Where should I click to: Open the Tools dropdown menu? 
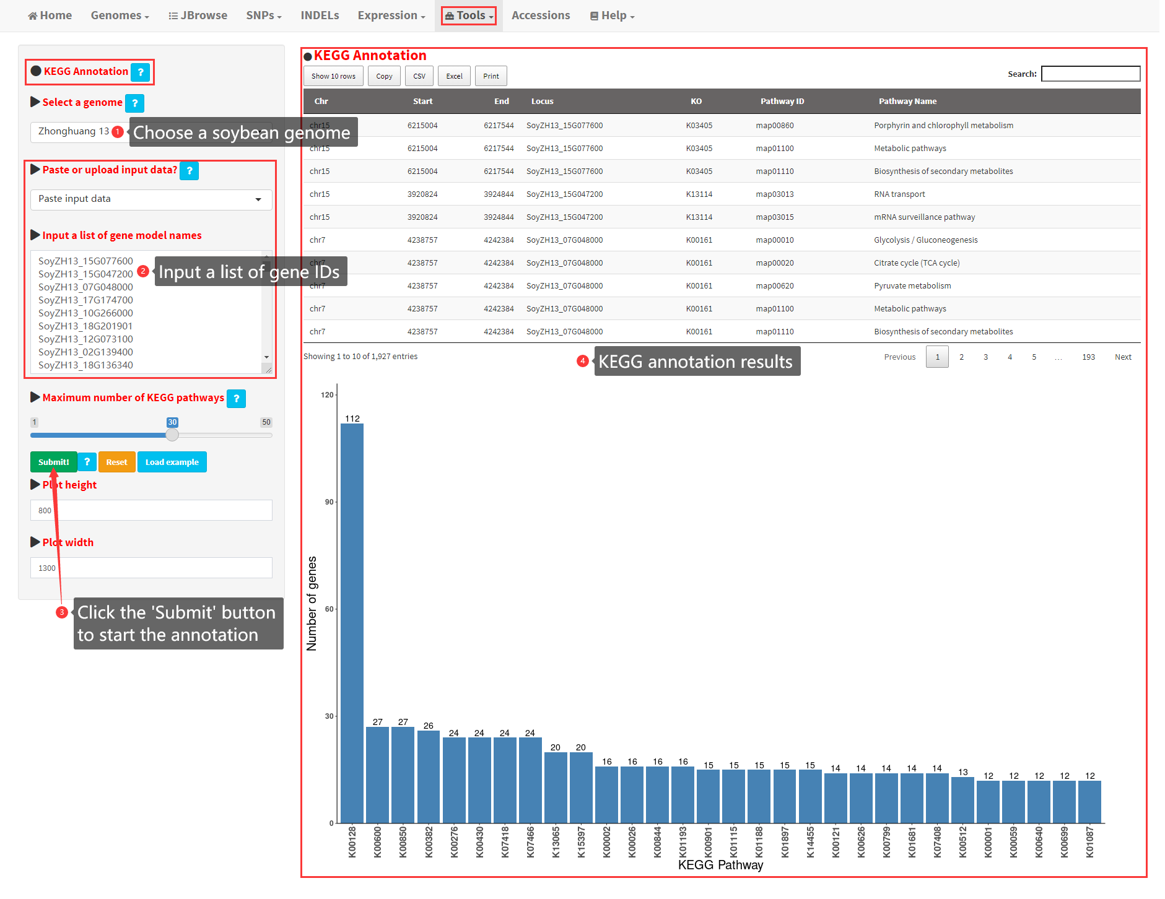(469, 15)
